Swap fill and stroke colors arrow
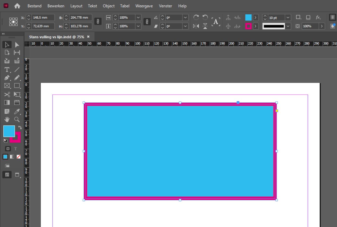 20,127
